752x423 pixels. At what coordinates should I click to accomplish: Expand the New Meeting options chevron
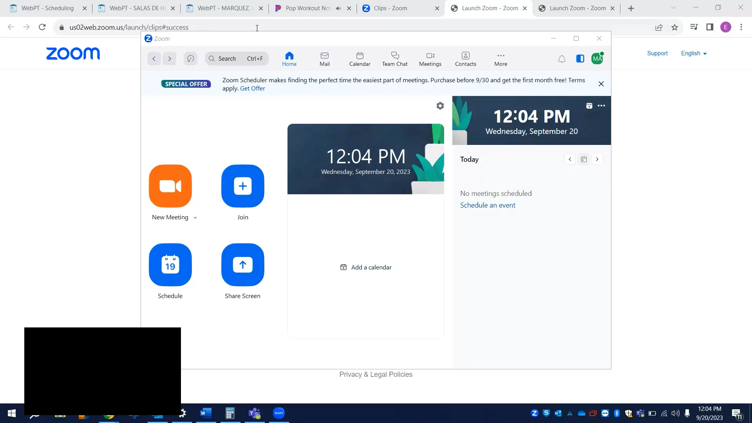[x=195, y=217]
